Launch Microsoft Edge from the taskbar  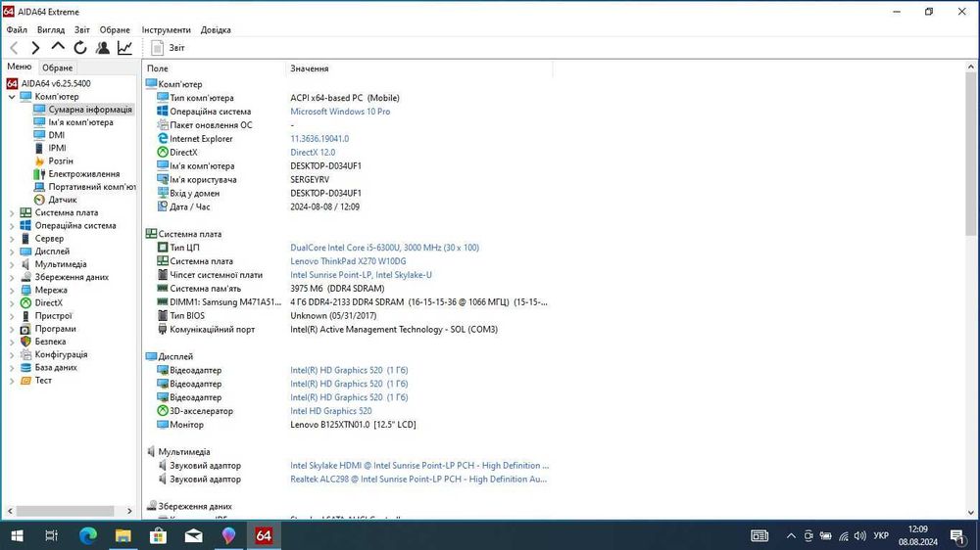(88, 535)
